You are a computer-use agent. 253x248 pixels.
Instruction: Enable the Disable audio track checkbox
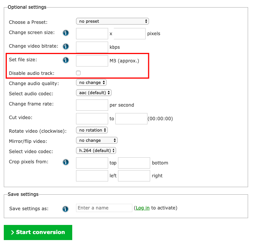[78, 73]
